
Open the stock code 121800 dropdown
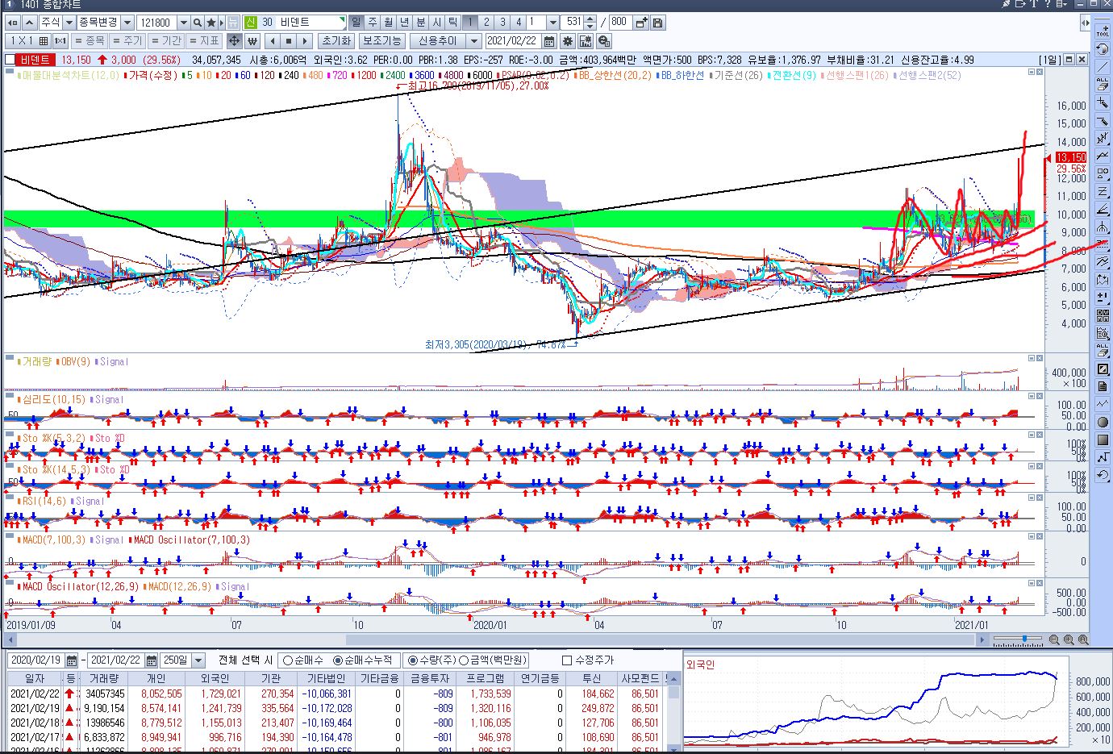[x=183, y=23]
